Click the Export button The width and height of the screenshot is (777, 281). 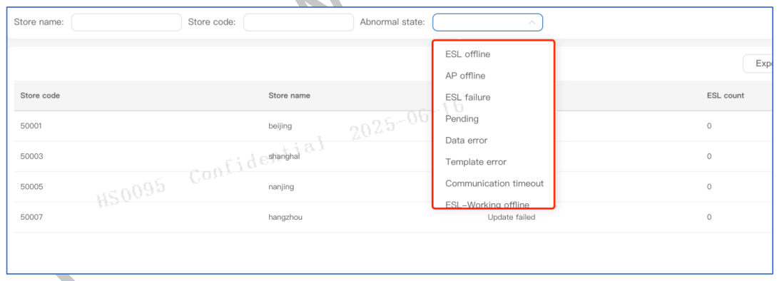(x=759, y=63)
